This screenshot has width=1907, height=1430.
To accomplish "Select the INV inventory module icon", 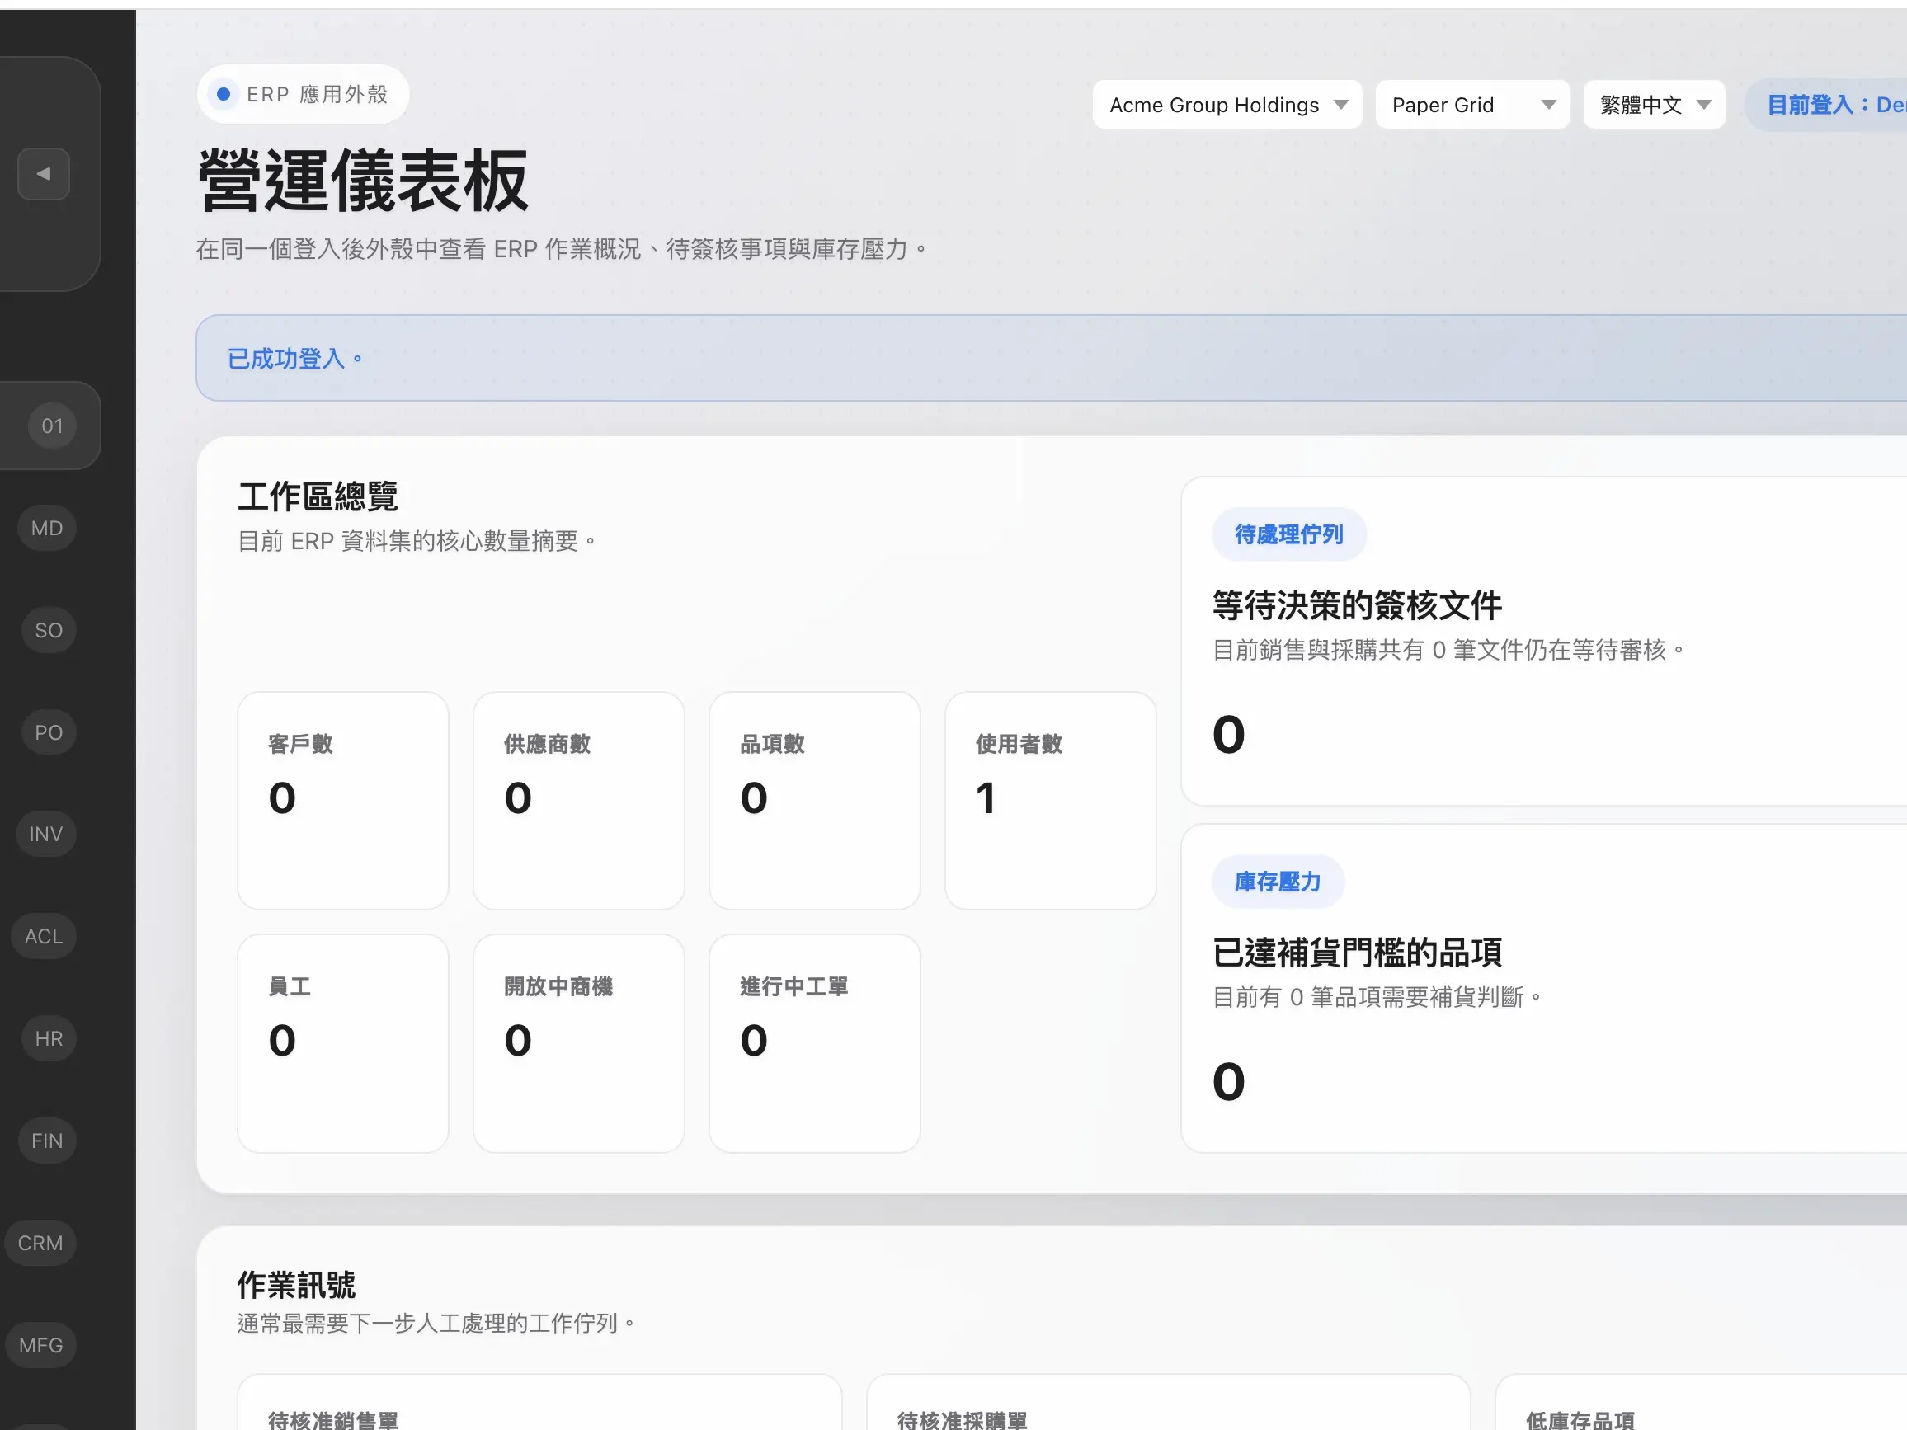I will [x=45, y=833].
